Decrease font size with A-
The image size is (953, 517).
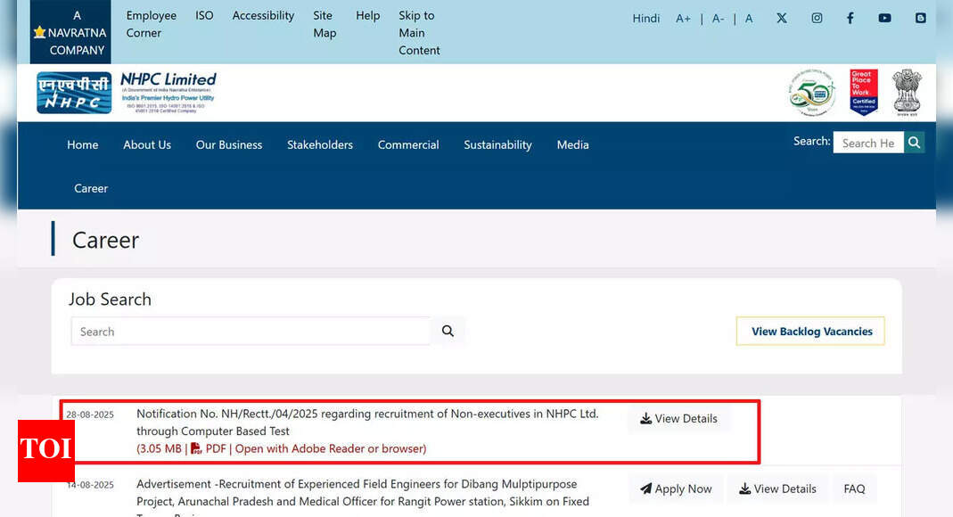(718, 18)
